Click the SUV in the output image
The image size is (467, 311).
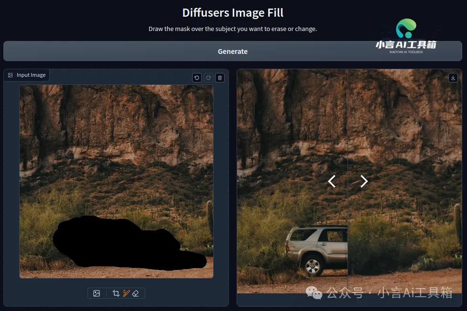(316, 250)
